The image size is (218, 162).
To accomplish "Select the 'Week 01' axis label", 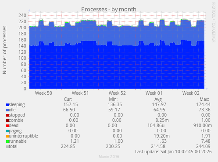I will [154, 93].
